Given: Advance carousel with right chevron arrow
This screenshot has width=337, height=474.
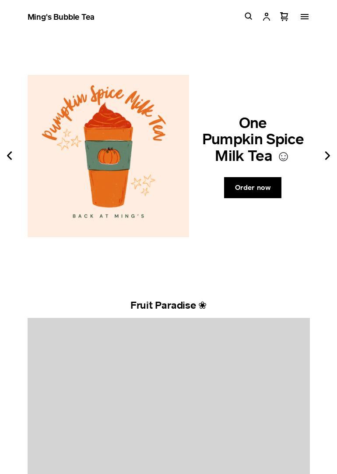Looking at the screenshot, I should click(327, 156).
